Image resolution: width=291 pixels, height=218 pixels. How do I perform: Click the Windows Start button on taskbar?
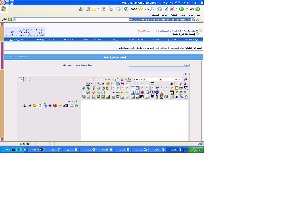pos(196,150)
